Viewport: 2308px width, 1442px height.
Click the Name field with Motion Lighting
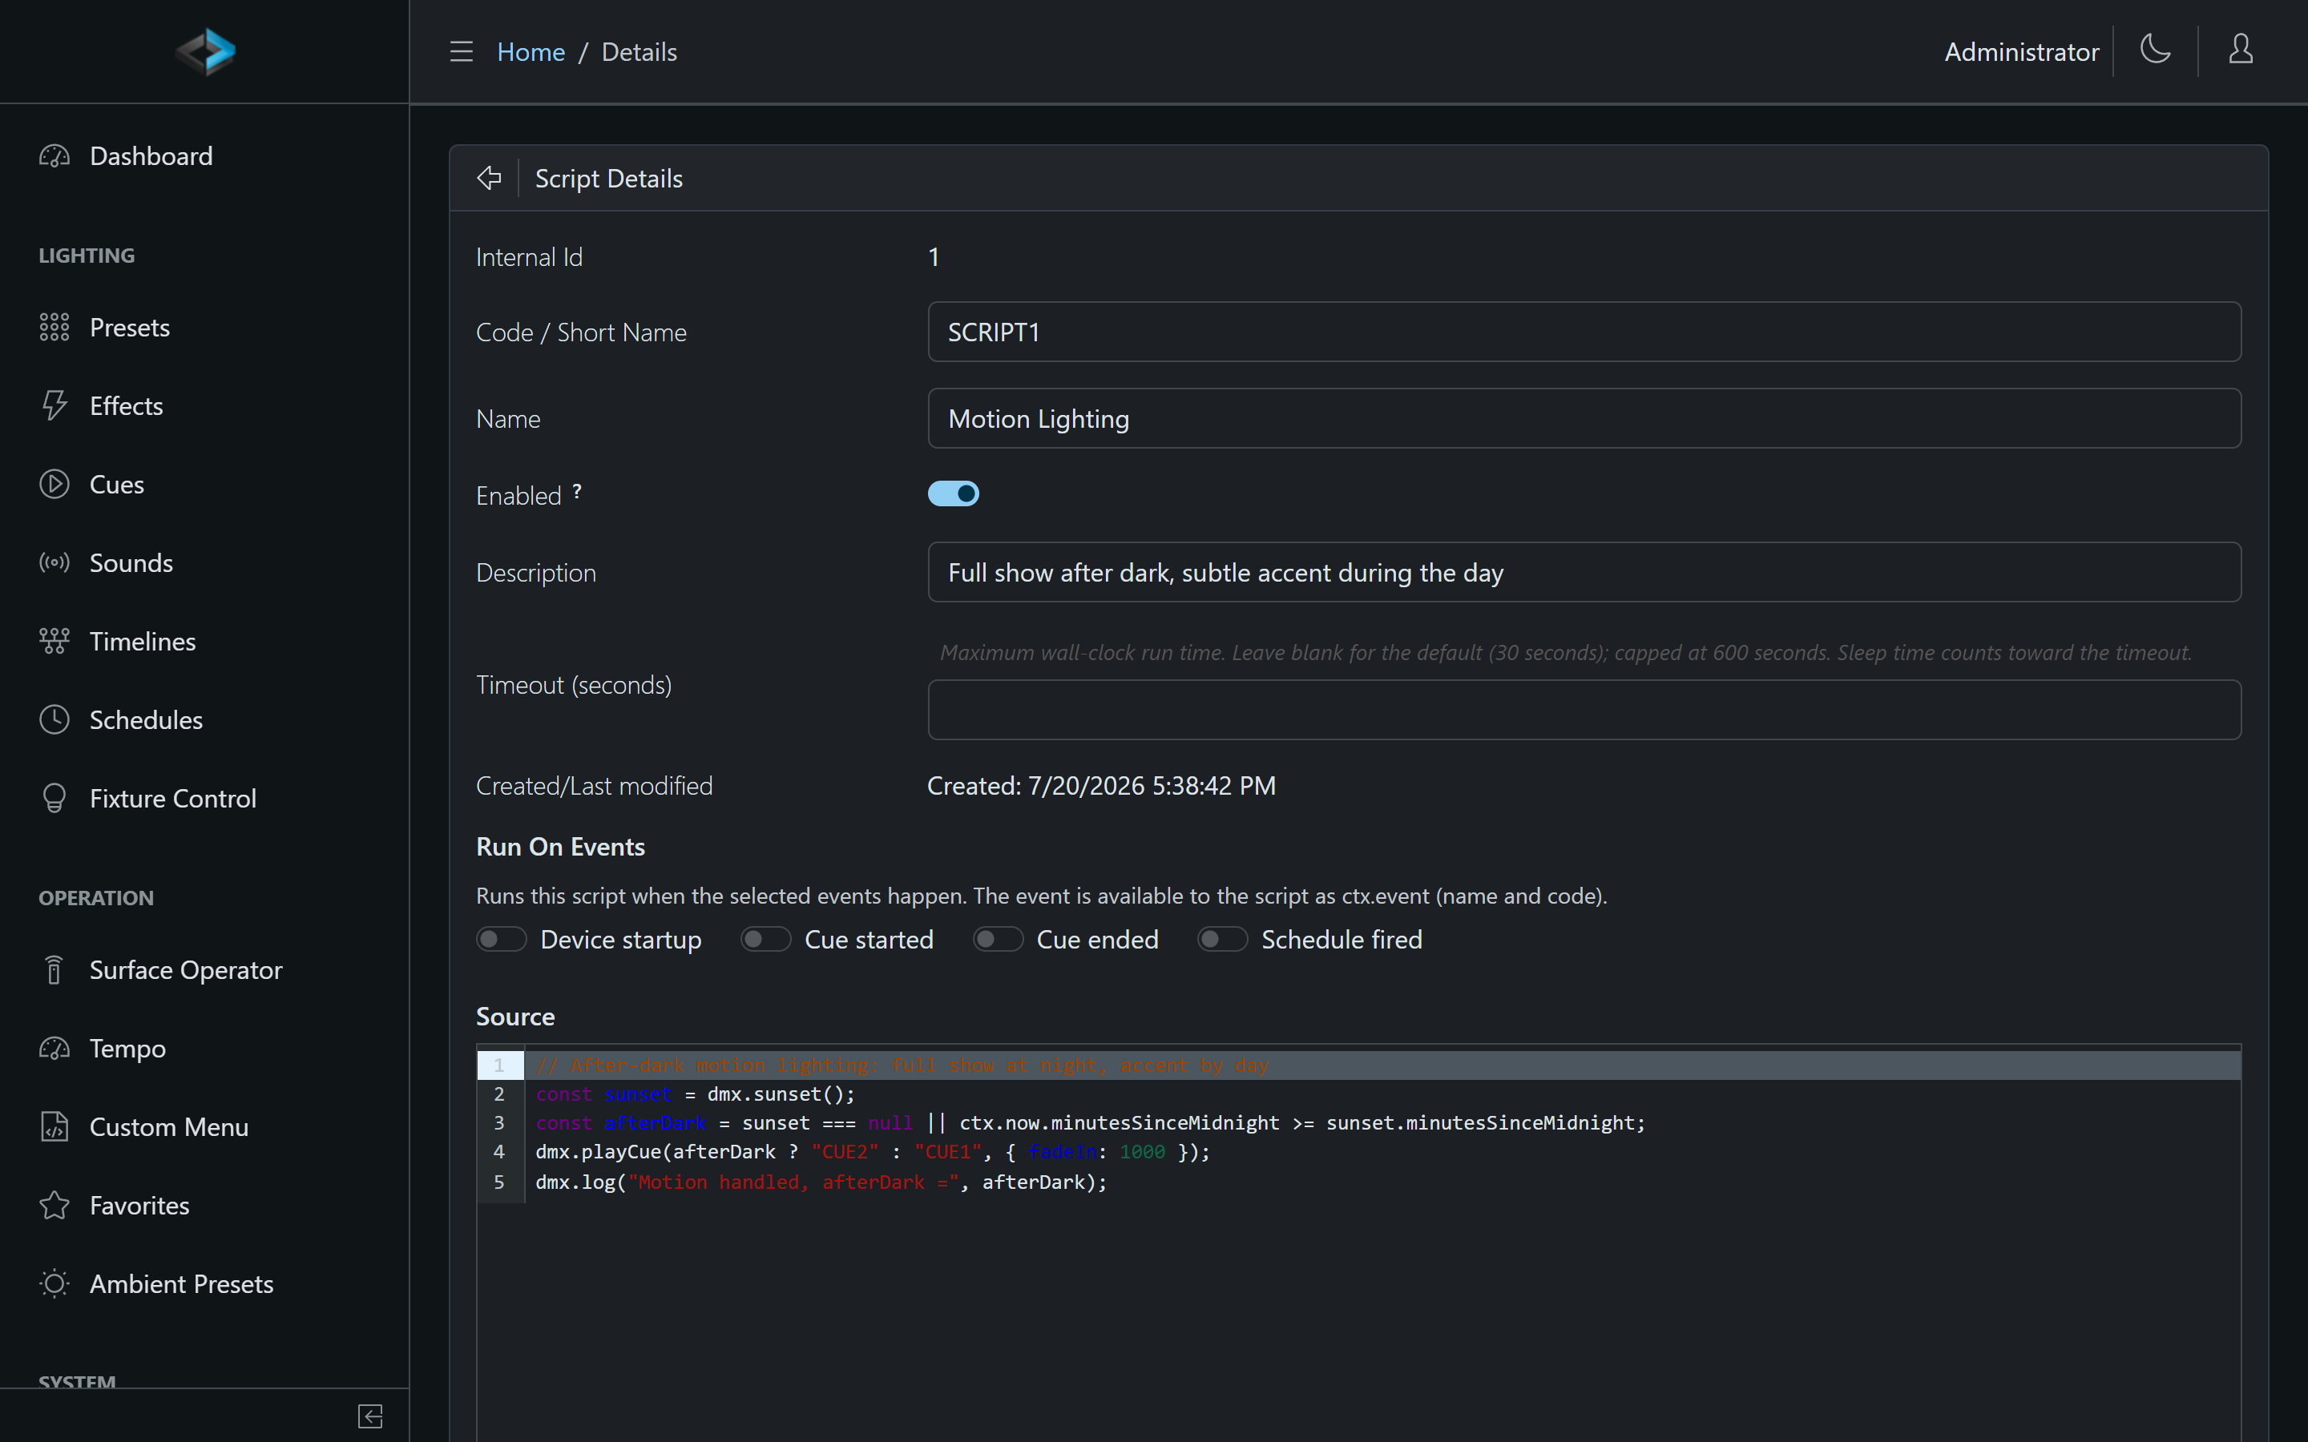click(1584, 419)
